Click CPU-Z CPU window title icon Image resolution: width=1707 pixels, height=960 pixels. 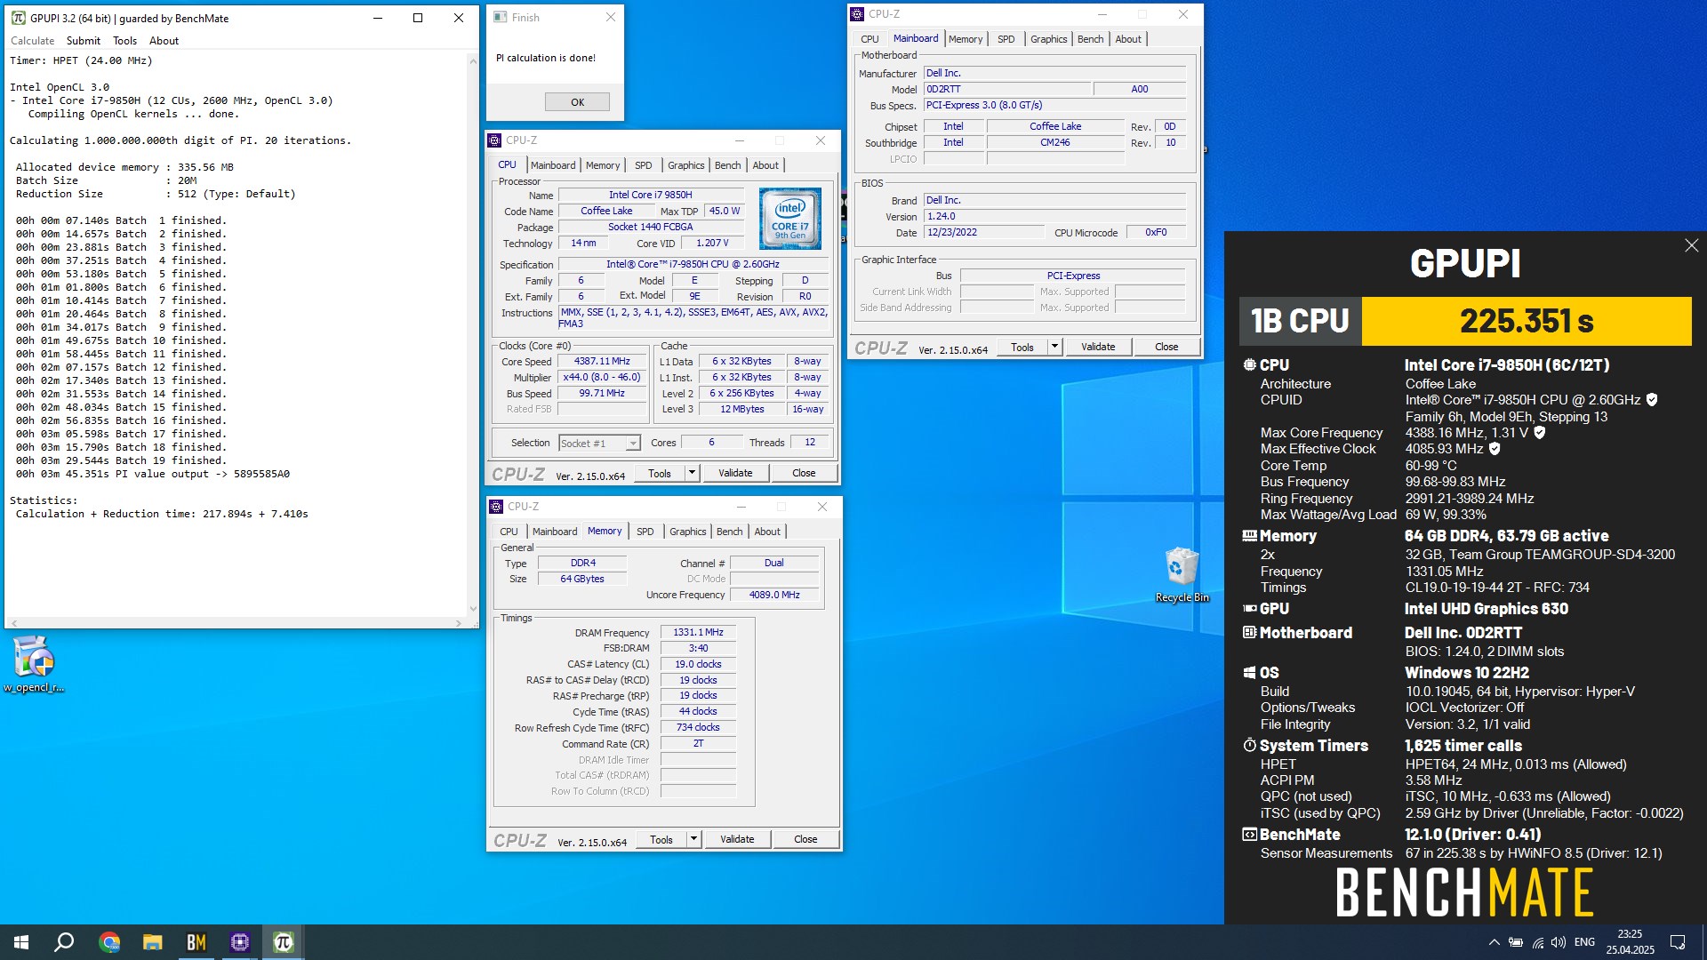[x=495, y=140]
